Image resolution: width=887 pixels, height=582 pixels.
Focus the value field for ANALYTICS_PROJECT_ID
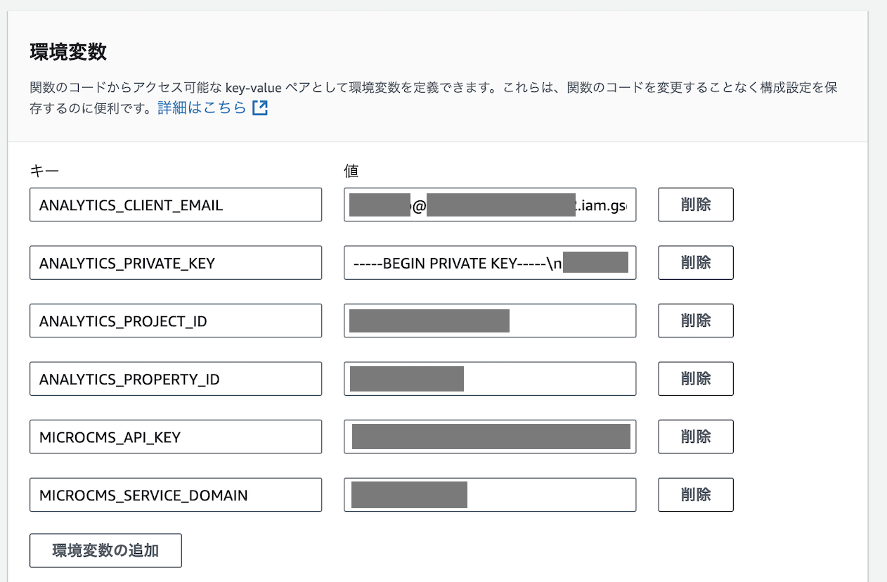(x=490, y=321)
